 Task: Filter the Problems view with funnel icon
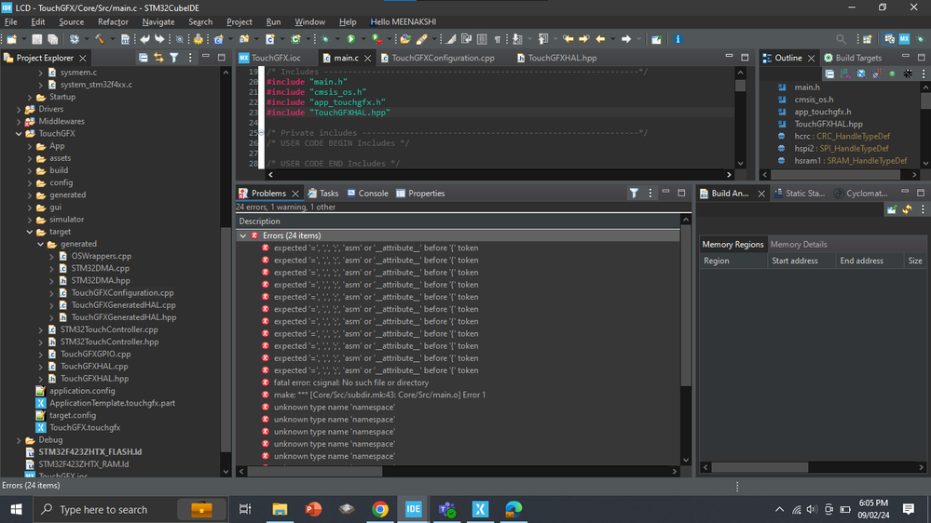634,194
